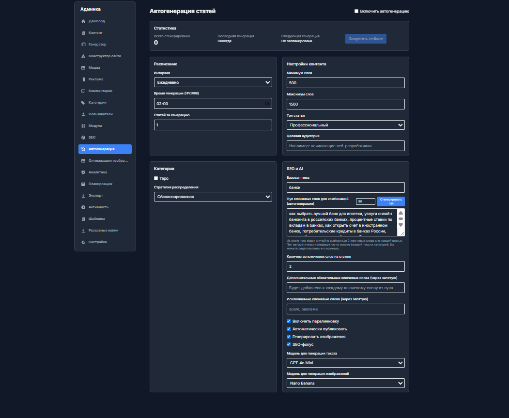
Task: Click the SEO globe icon
Action: click(x=83, y=138)
